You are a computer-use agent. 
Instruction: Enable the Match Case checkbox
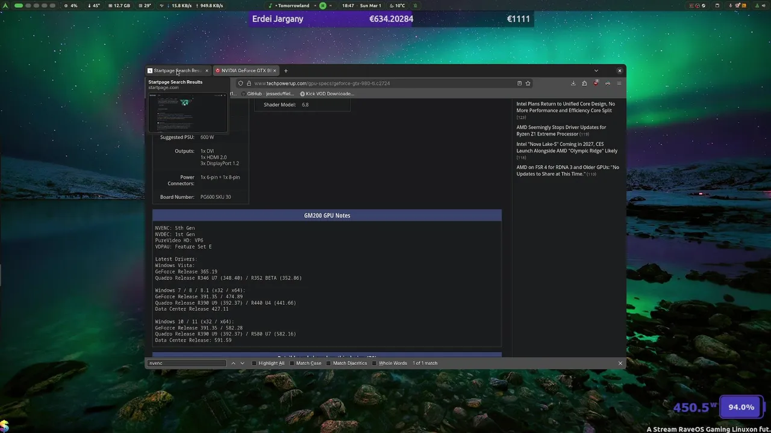(x=292, y=363)
